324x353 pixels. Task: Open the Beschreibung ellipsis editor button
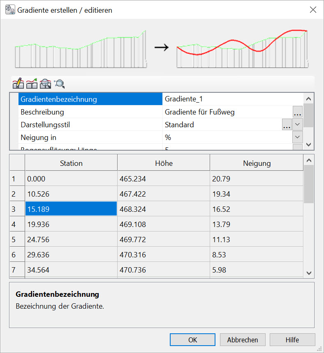point(298,112)
